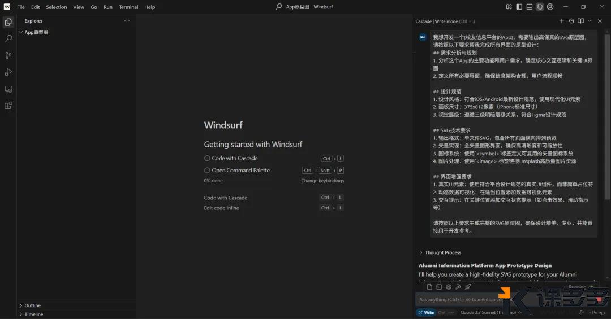Click Code with Cascade getting-started item
Screen dimensions: 611x319
pos(235,158)
